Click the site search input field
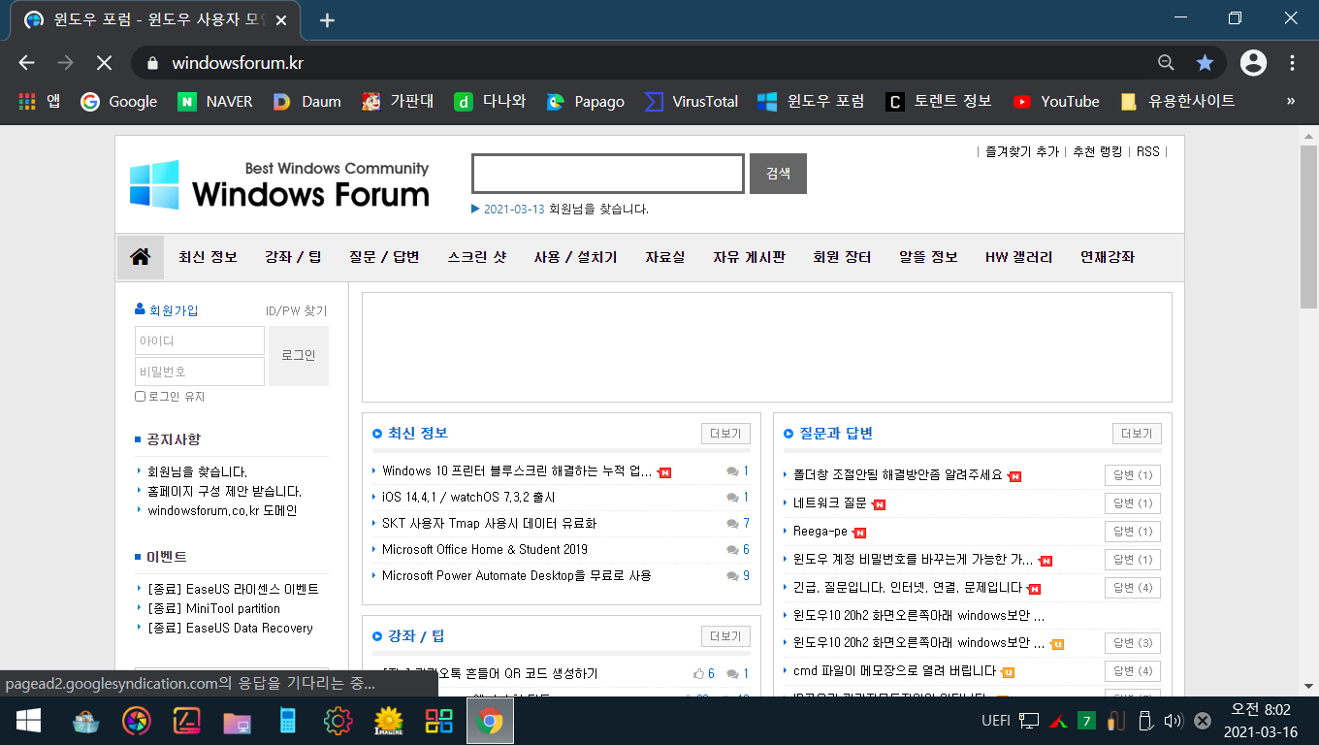Image resolution: width=1319 pixels, height=745 pixels. click(x=608, y=174)
